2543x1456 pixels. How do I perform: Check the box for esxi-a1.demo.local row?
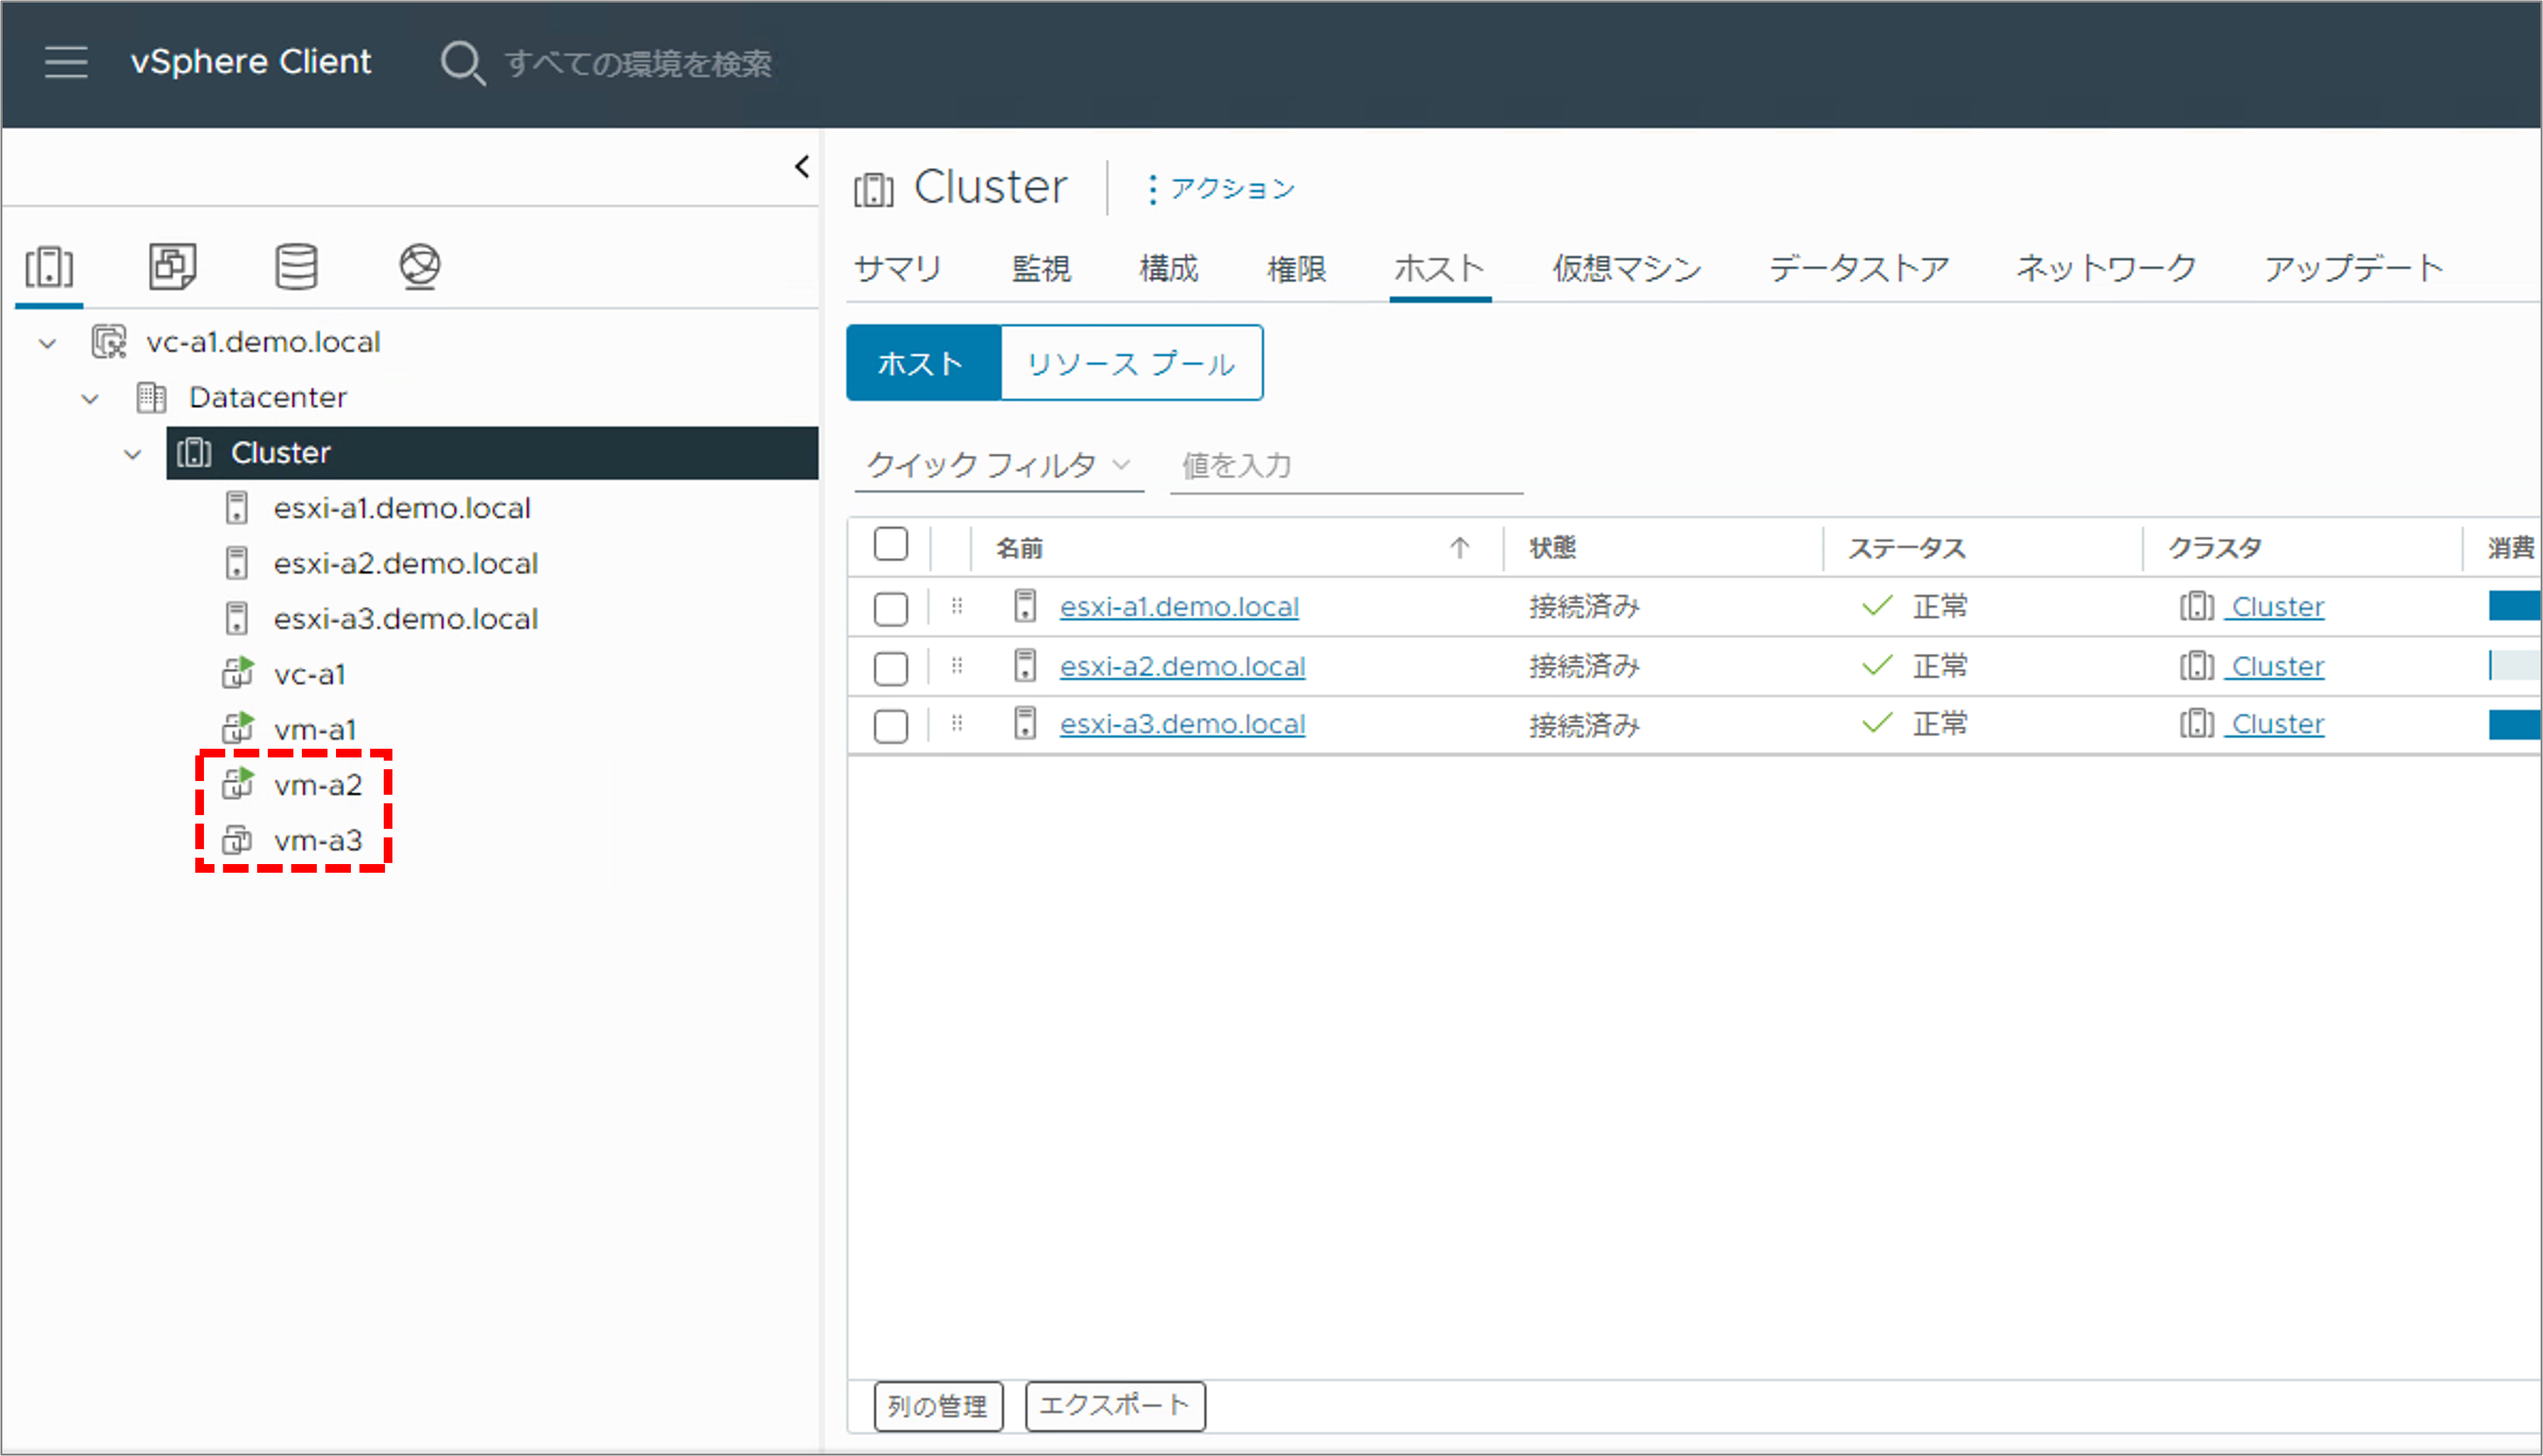pos(891,608)
